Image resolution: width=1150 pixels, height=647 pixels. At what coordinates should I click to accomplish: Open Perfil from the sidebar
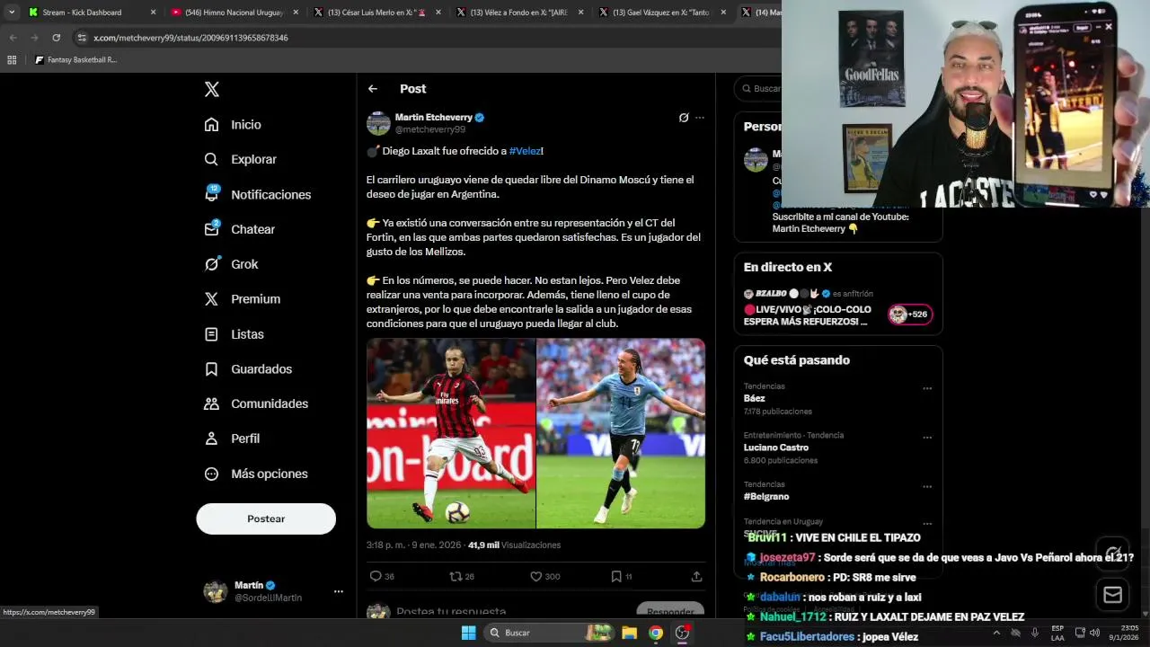coord(232,439)
